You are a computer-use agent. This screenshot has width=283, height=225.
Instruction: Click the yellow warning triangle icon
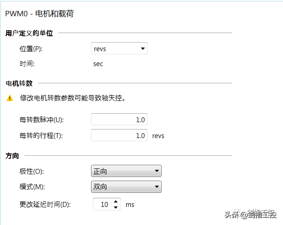(x=10, y=98)
